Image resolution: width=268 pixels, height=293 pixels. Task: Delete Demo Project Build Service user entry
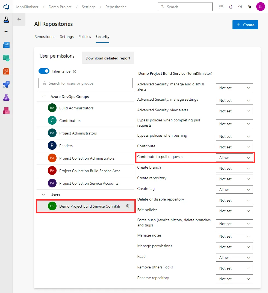coord(128,206)
